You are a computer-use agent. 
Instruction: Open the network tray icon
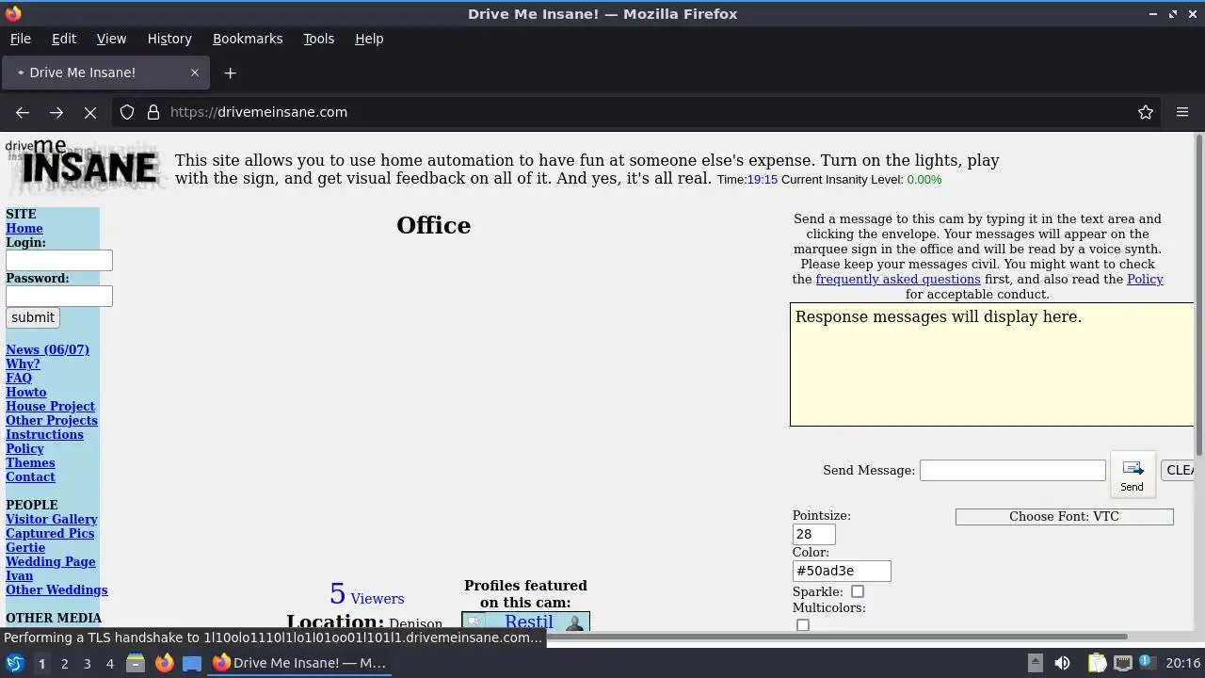1122,663
